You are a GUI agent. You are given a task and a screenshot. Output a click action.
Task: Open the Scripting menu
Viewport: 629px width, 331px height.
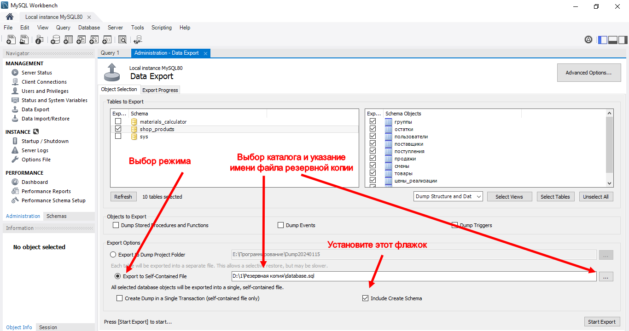pos(162,28)
